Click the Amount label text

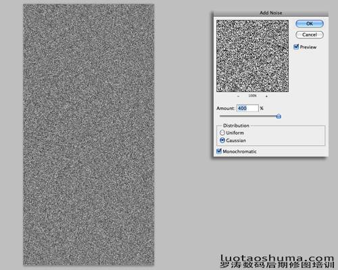pos(226,108)
